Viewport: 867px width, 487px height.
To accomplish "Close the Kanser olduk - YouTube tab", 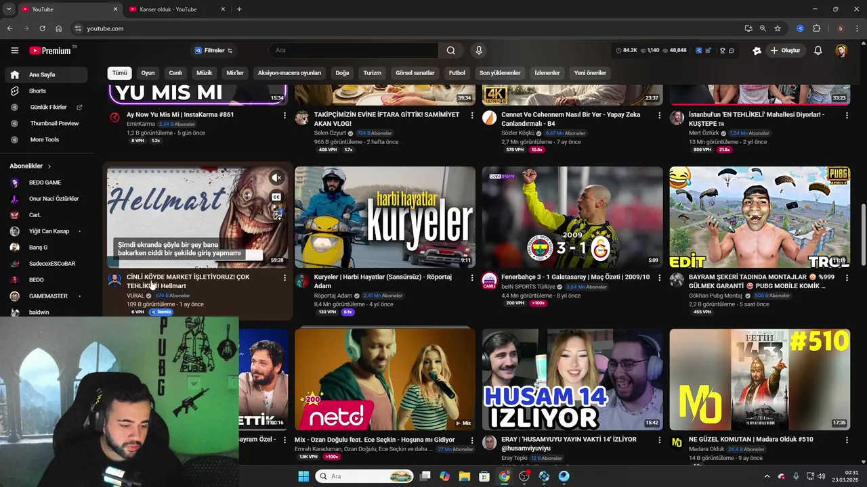I will (223, 9).
